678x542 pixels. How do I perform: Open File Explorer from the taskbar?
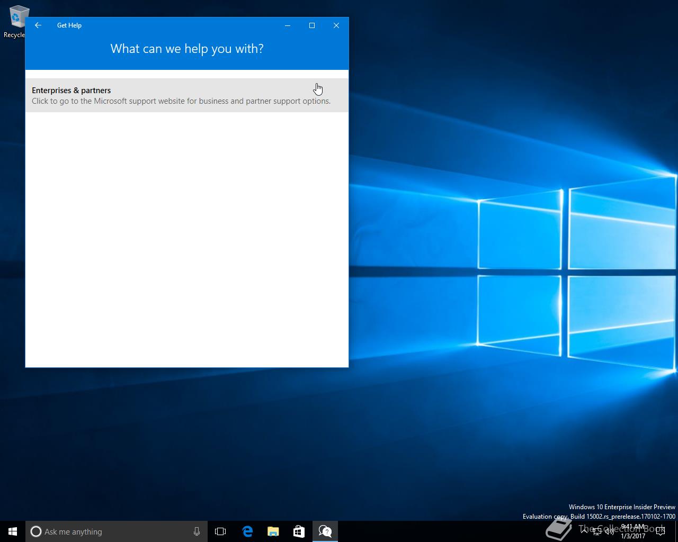coord(273,531)
